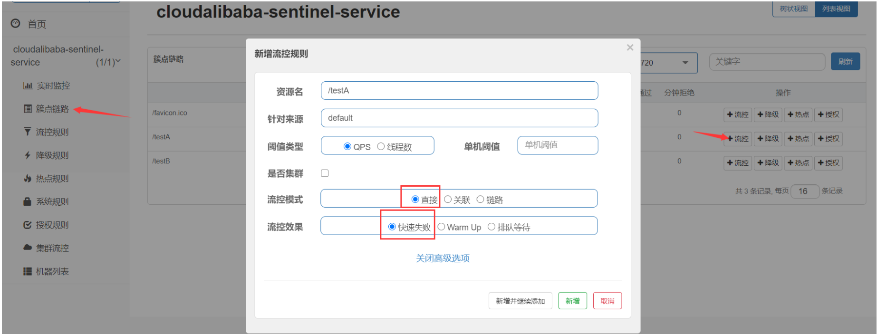Choose Warm Up flow control effect
877x334 pixels.
point(442,227)
